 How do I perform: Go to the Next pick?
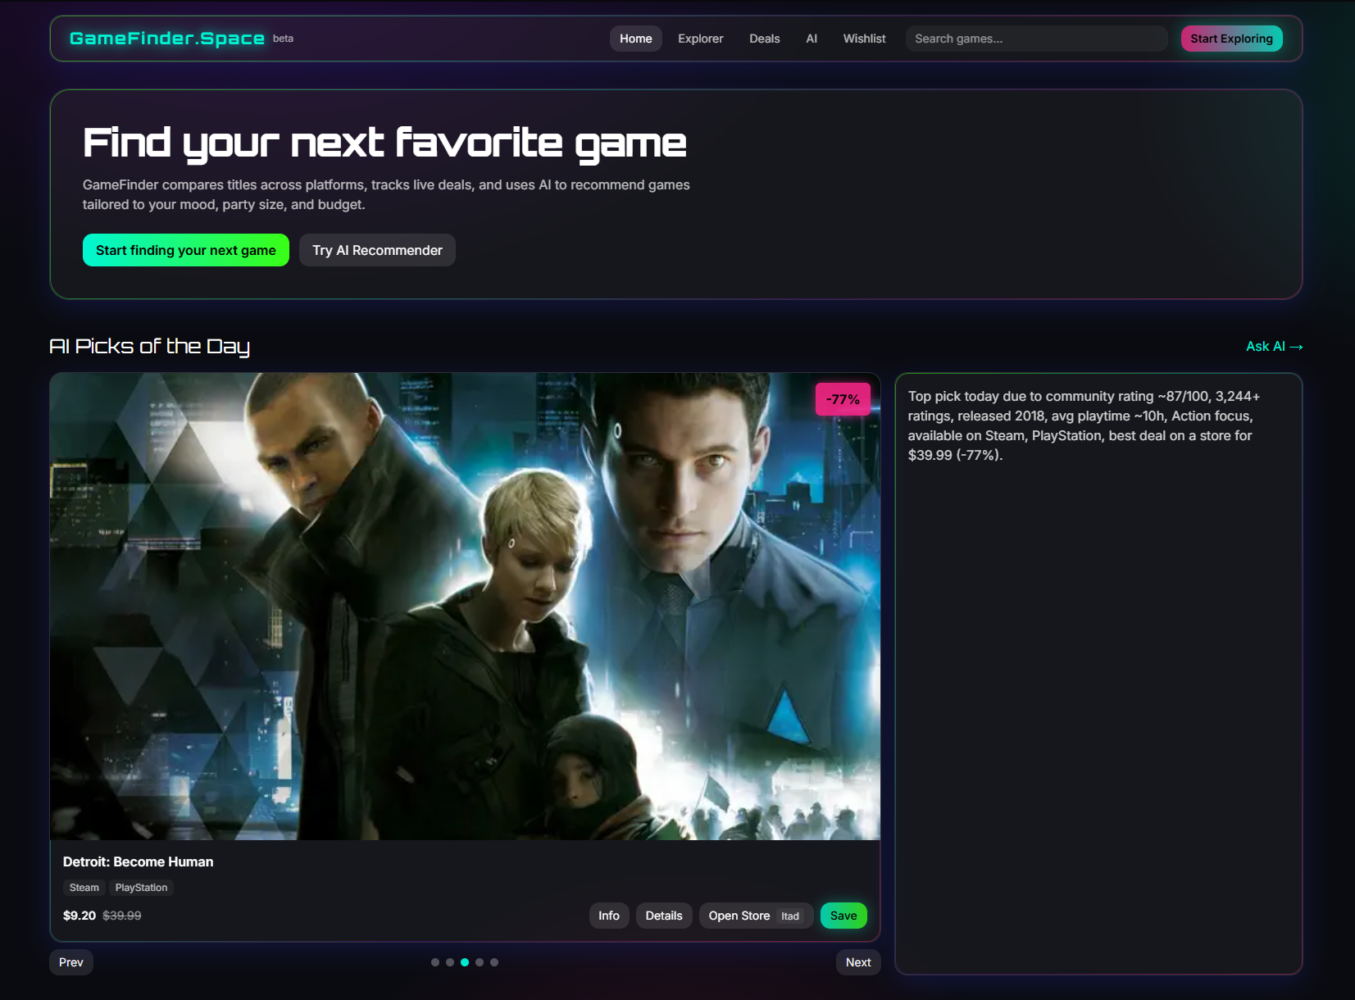(x=858, y=962)
